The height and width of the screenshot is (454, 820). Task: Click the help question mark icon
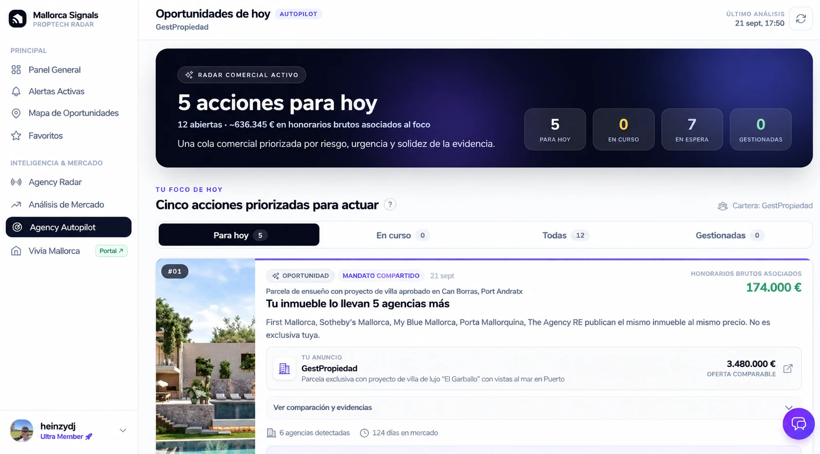click(x=390, y=205)
